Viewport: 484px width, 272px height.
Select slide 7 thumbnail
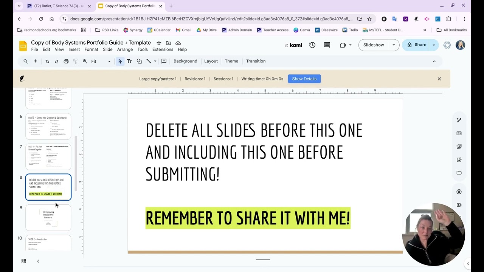48,156
